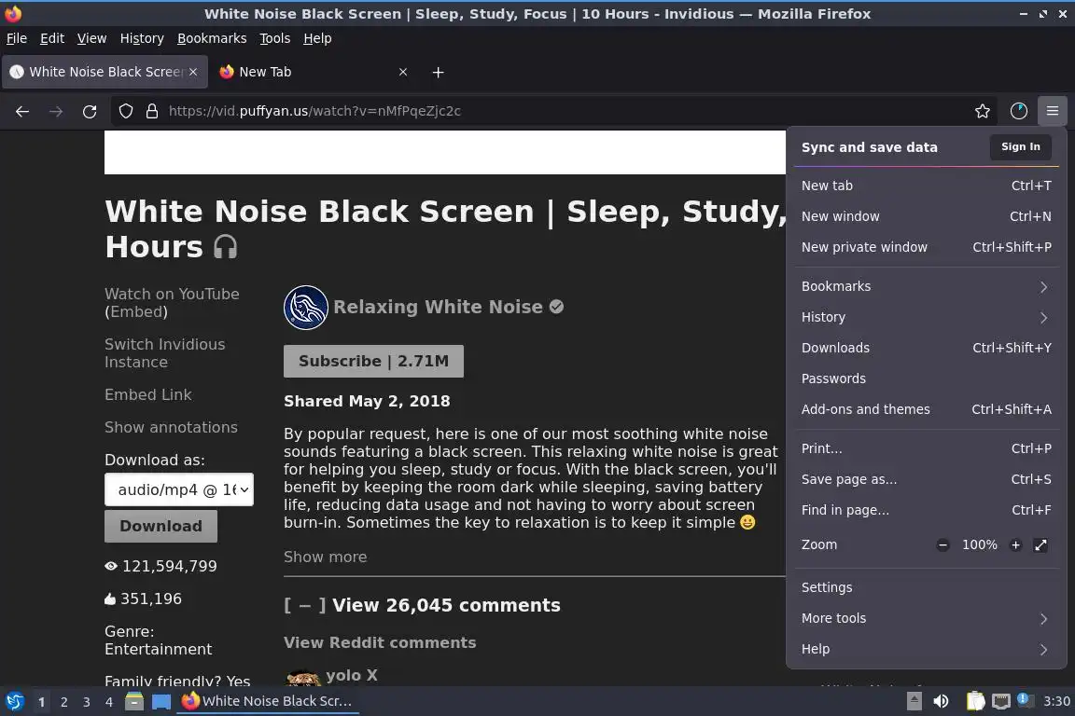Viewport: 1075px width, 716px height.
Task: Show more of the description
Action: click(325, 557)
